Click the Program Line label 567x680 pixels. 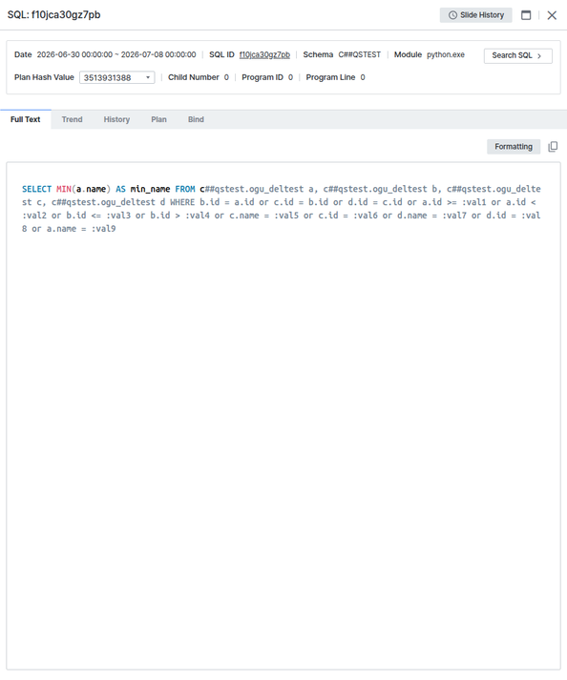[x=330, y=77]
